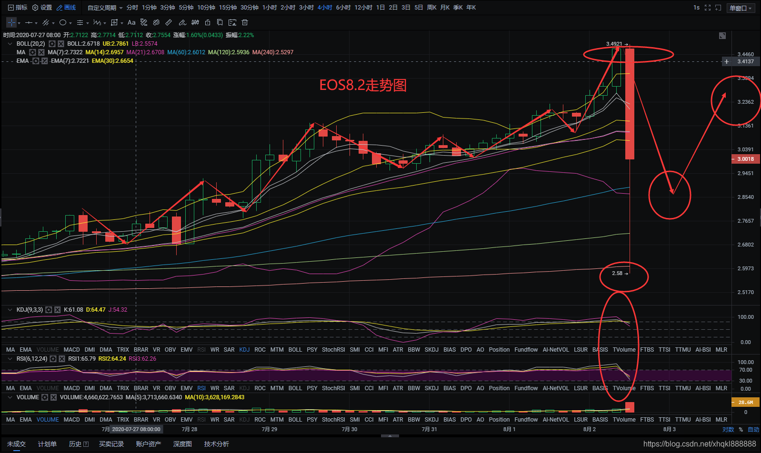Switch to the 15分钟 timeframe
The width and height of the screenshot is (761, 453).
click(x=228, y=8)
